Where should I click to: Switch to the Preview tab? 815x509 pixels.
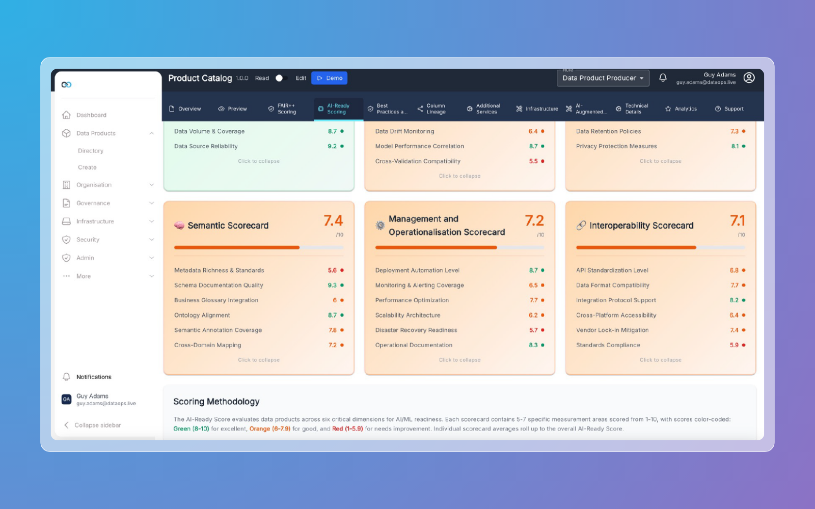click(x=233, y=108)
